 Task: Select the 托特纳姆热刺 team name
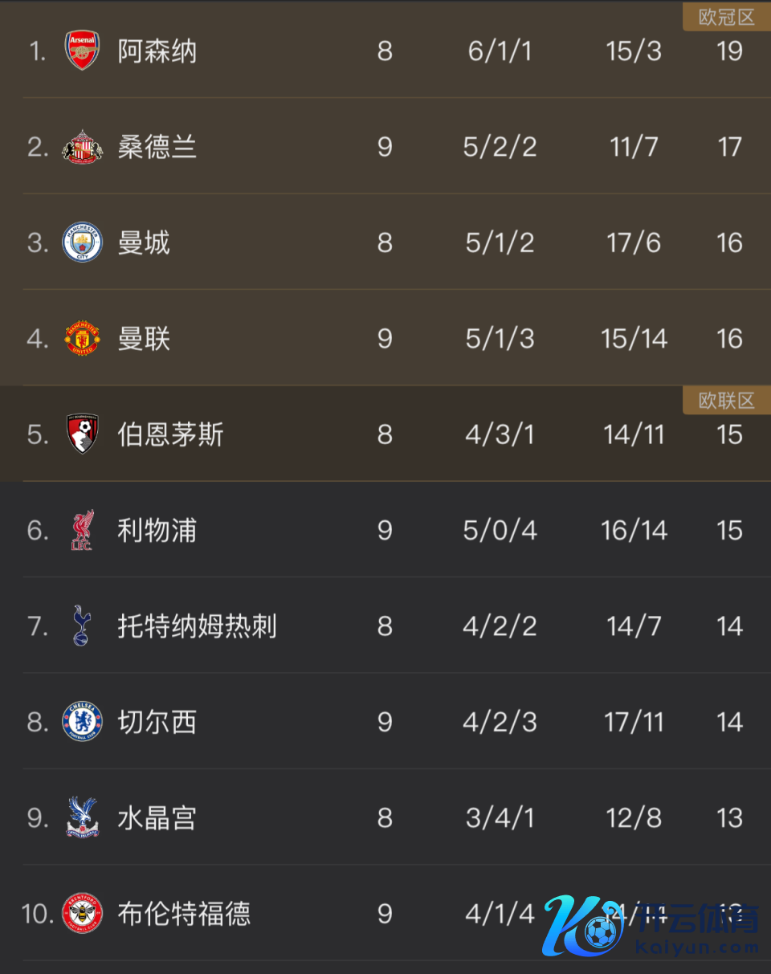(x=197, y=626)
